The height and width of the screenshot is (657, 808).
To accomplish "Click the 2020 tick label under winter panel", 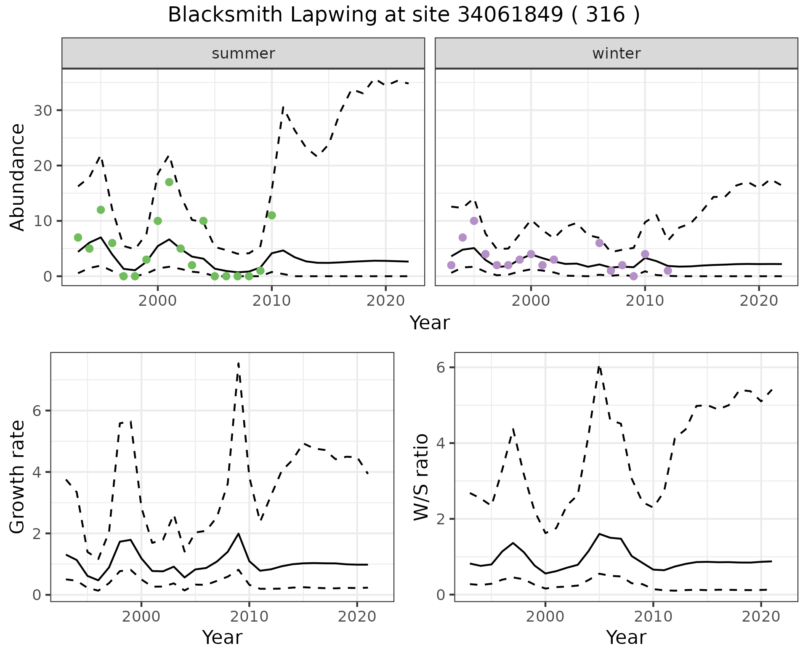I will click(759, 301).
